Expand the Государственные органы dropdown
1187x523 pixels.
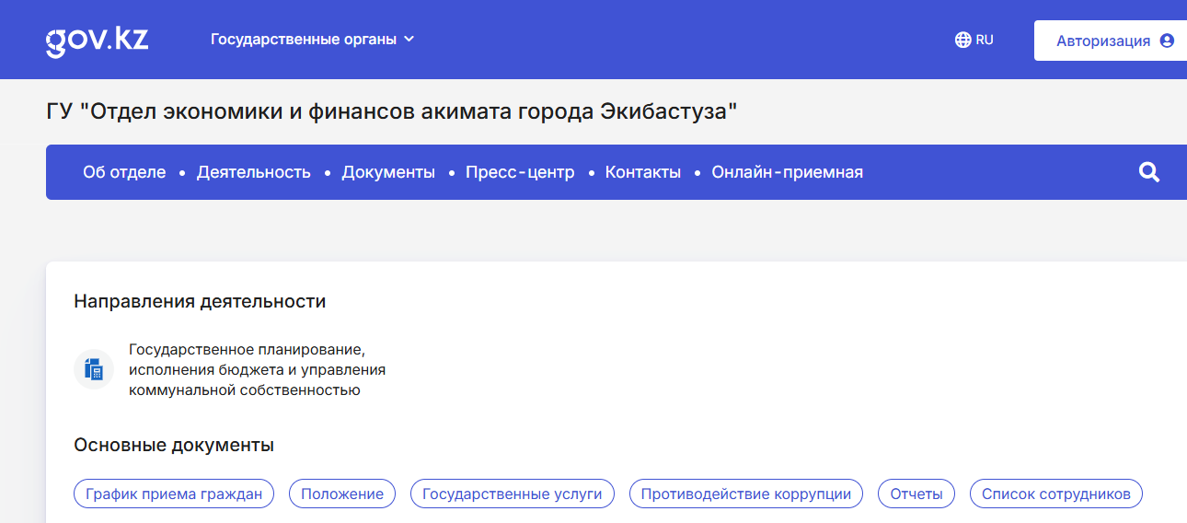click(x=313, y=40)
